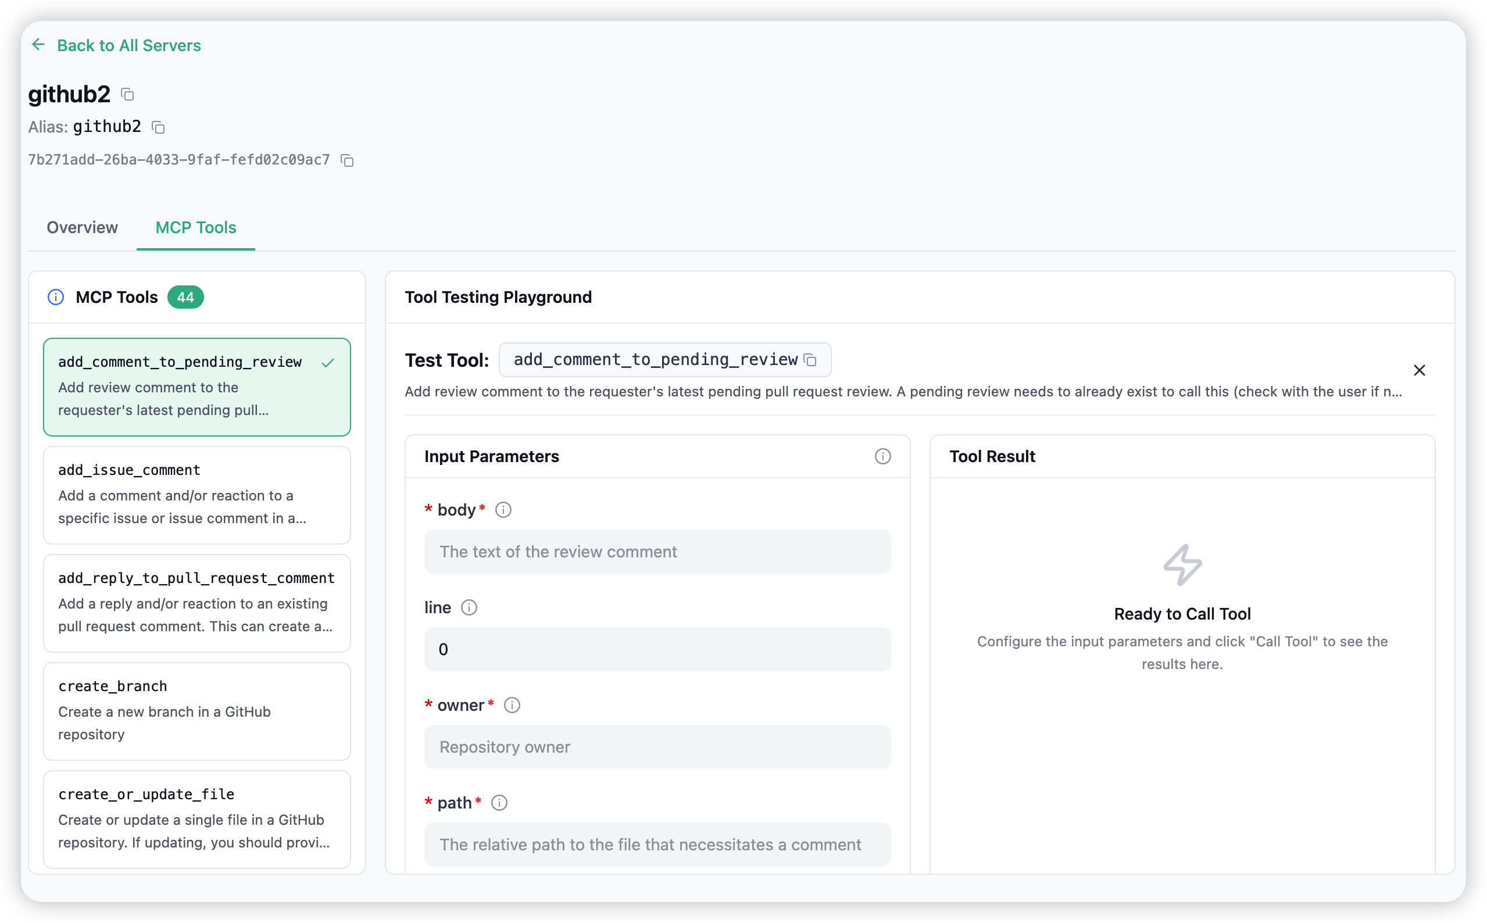Click the Input Parameters heading
Image resolution: width=1487 pixels, height=923 pixels.
(x=491, y=457)
